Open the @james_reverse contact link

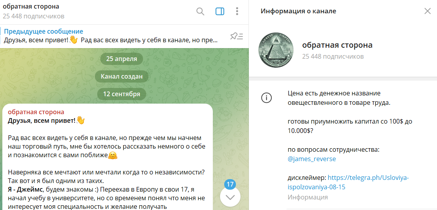(312, 159)
